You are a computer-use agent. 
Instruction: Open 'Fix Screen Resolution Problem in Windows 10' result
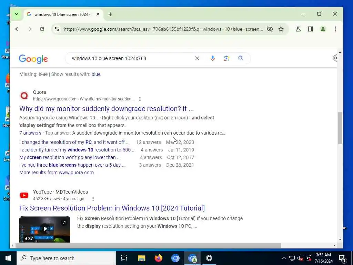pos(112,208)
